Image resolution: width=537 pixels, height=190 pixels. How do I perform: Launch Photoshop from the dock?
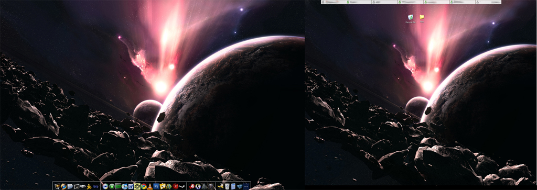point(156,186)
